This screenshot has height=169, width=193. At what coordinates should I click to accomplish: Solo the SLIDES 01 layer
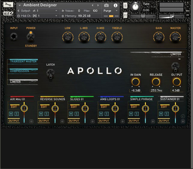(77, 114)
